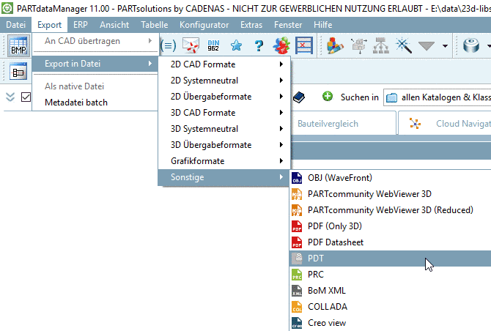
Task: Open the Ansicht menu
Action: pyautogui.click(x=114, y=25)
